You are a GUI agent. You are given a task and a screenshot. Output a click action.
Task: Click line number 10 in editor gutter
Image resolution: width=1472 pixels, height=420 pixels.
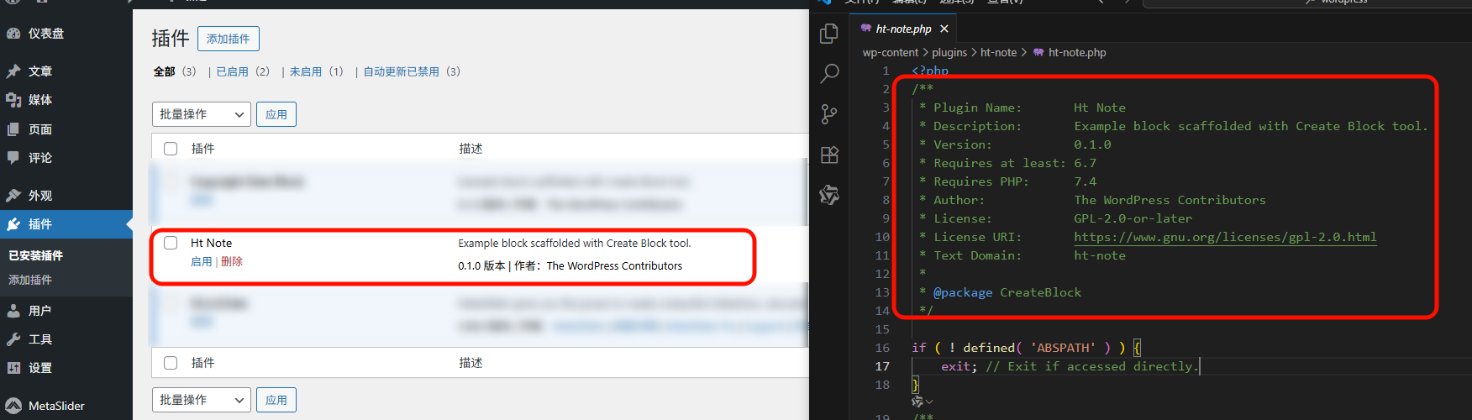click(882, 237)
